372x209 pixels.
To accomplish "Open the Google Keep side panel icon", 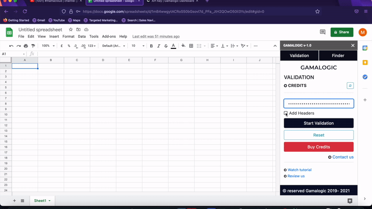I will pos(365,62).
